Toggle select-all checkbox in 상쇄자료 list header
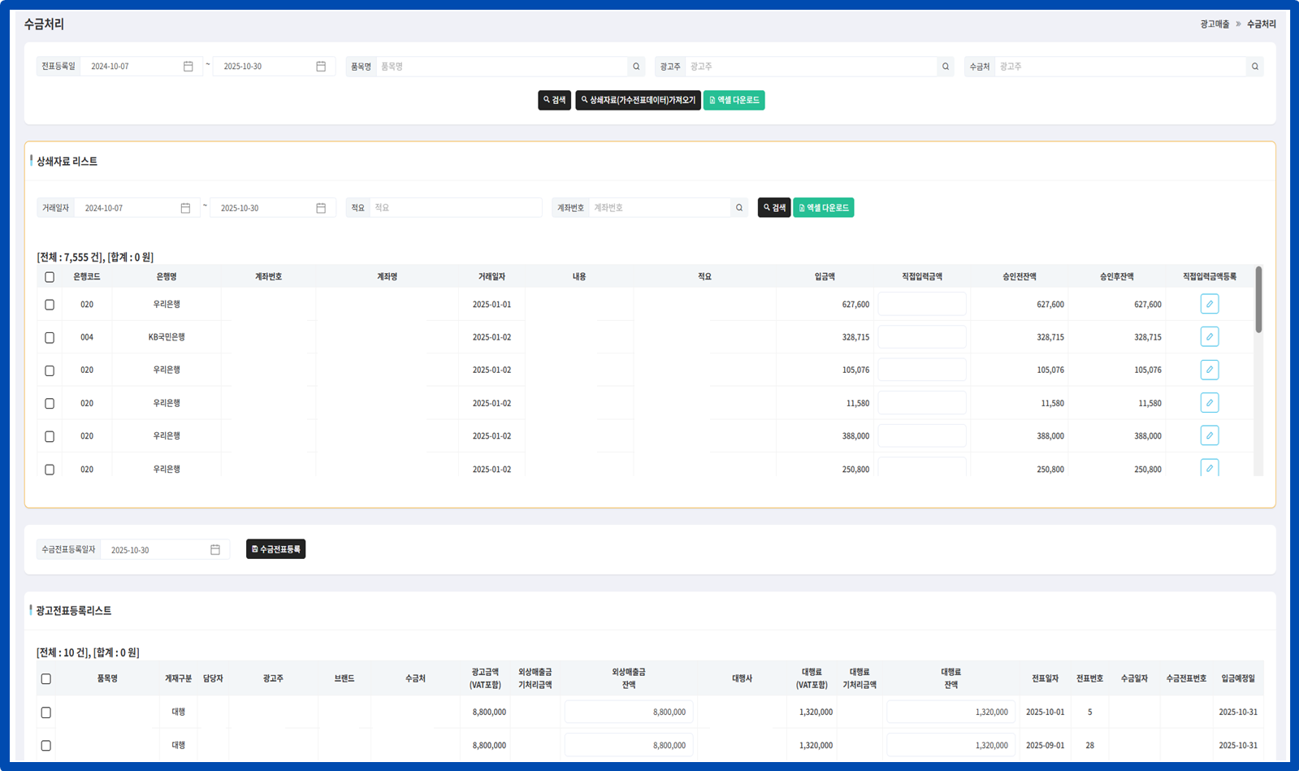The width and height of the screenshot is (1299, 771). pos(50,277)
